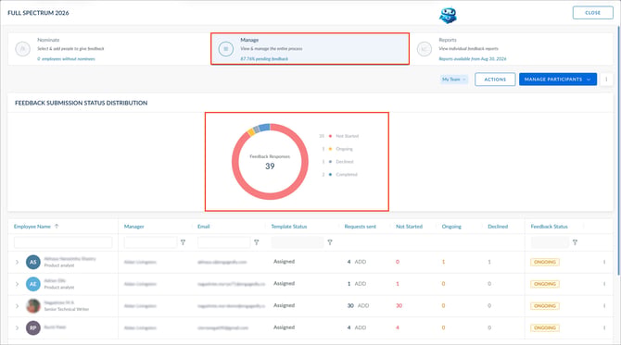Open Manager column filter icon
This screenshot has height=345, width=621.
click(x=183, y=242)
